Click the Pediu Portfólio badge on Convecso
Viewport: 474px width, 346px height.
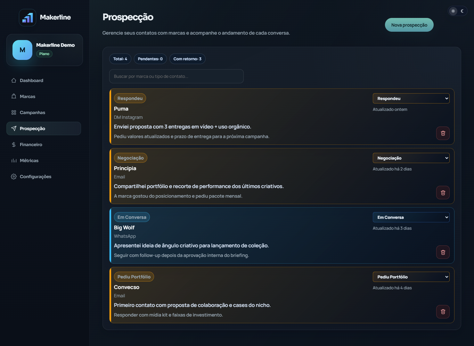pyautogui.click(x=134, y=277)
